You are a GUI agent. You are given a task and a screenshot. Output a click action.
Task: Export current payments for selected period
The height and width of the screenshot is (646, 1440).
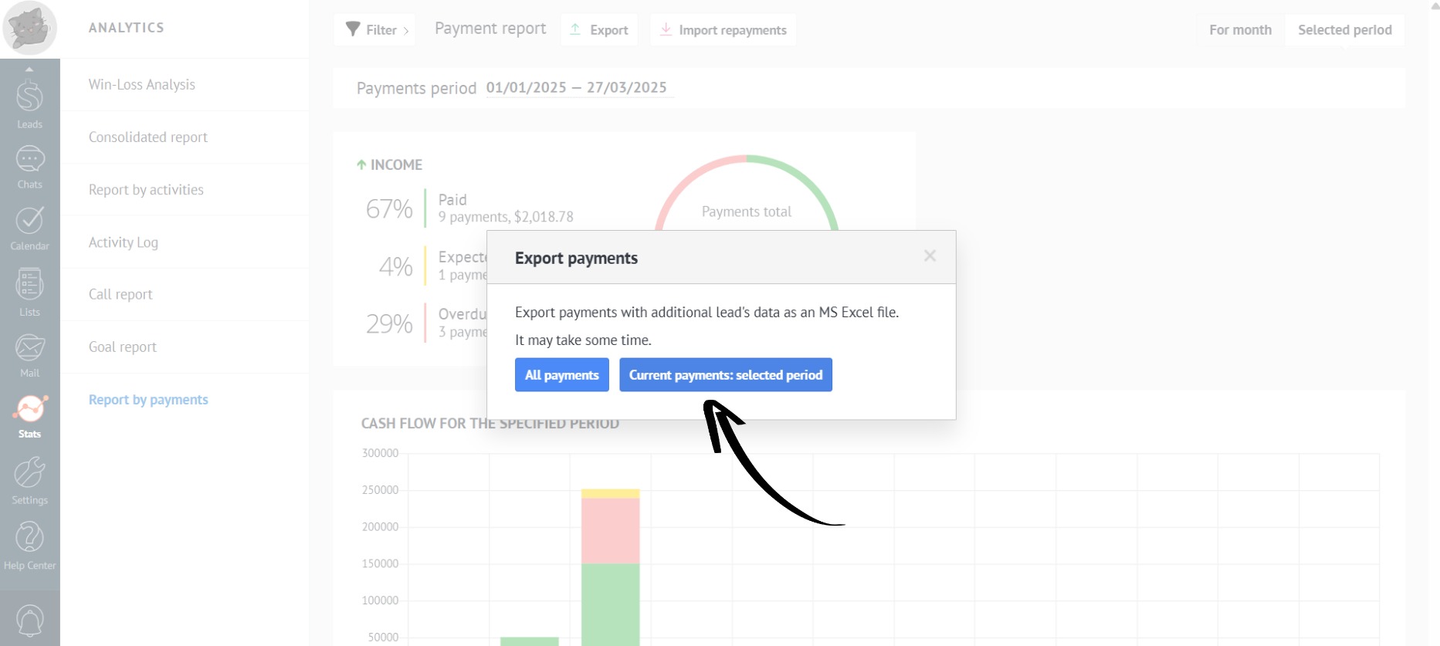tap(725, 375)
